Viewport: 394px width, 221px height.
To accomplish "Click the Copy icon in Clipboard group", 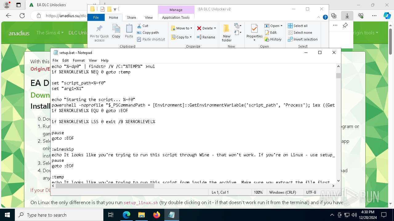I will [x=116, y=31].
